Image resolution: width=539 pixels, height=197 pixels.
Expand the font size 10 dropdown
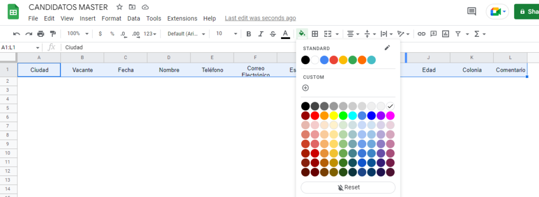(227, 34)
